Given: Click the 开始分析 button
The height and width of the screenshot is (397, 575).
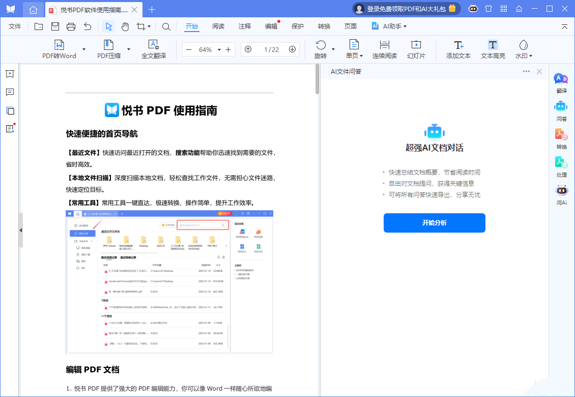Looking at the screenshot, I should (x=434, y=223).
